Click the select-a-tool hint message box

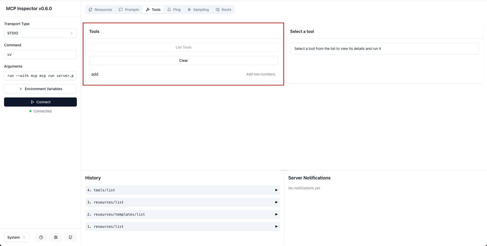point(384,49)
